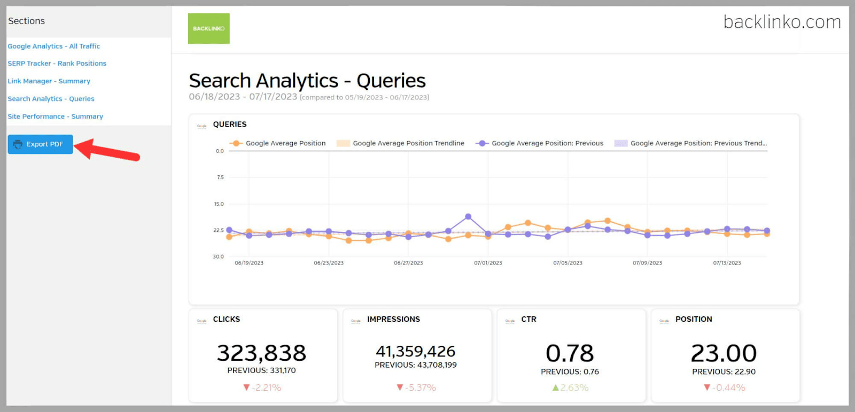Click Google icon beside CLICKS heading
Screen dimensions: 855x412
(x=201, y=321)
